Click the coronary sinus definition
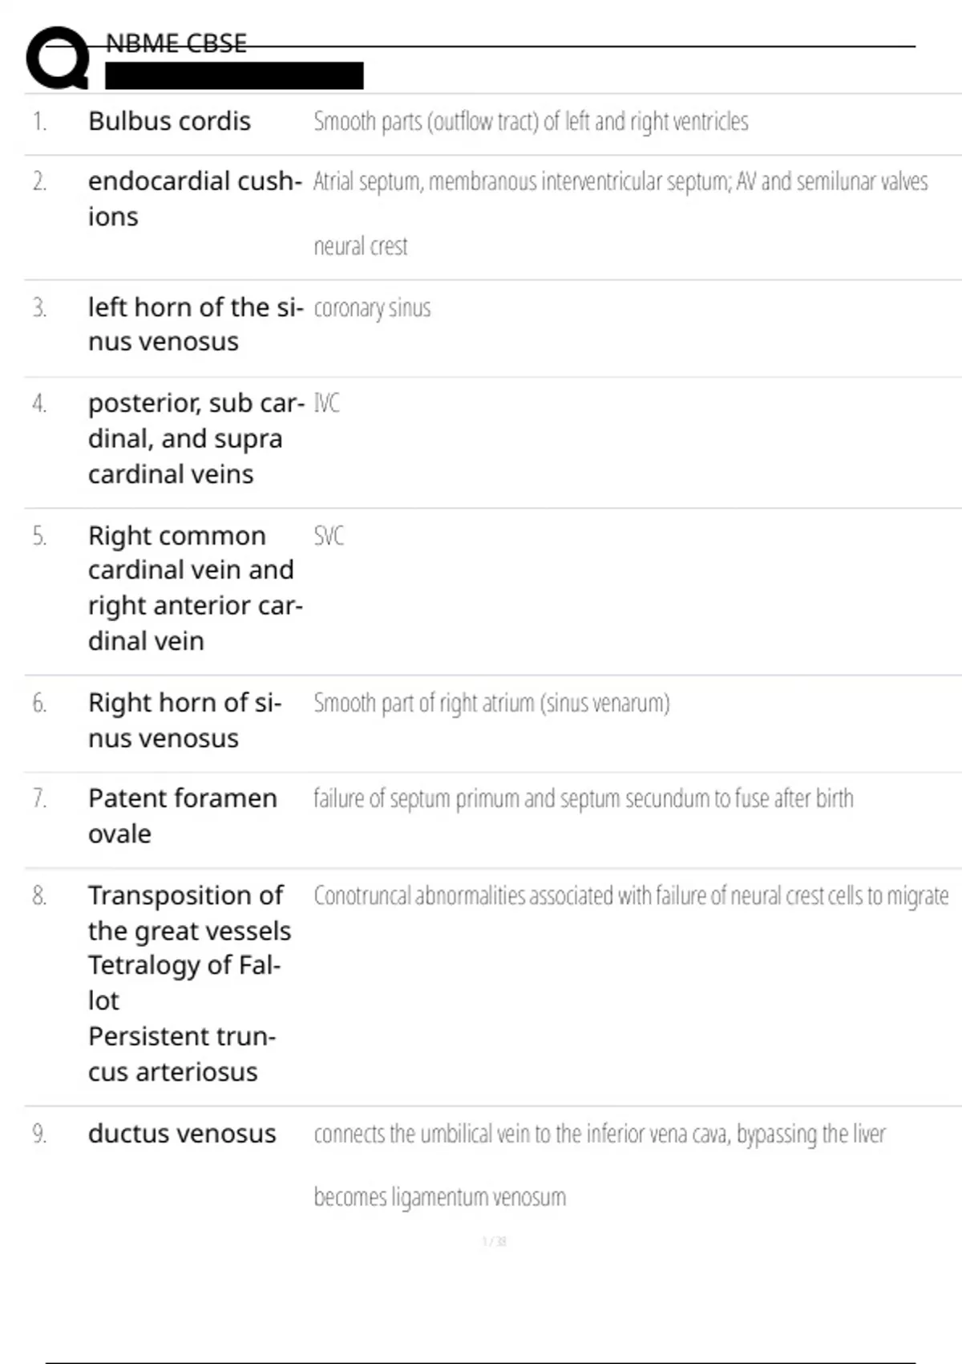962x1364 pixels. coord(372,308)
